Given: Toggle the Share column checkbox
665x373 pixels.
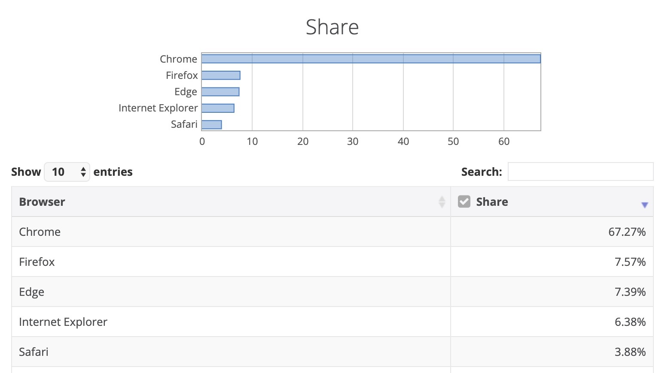Looking at the screenshot, I should (x=464, y=202).
